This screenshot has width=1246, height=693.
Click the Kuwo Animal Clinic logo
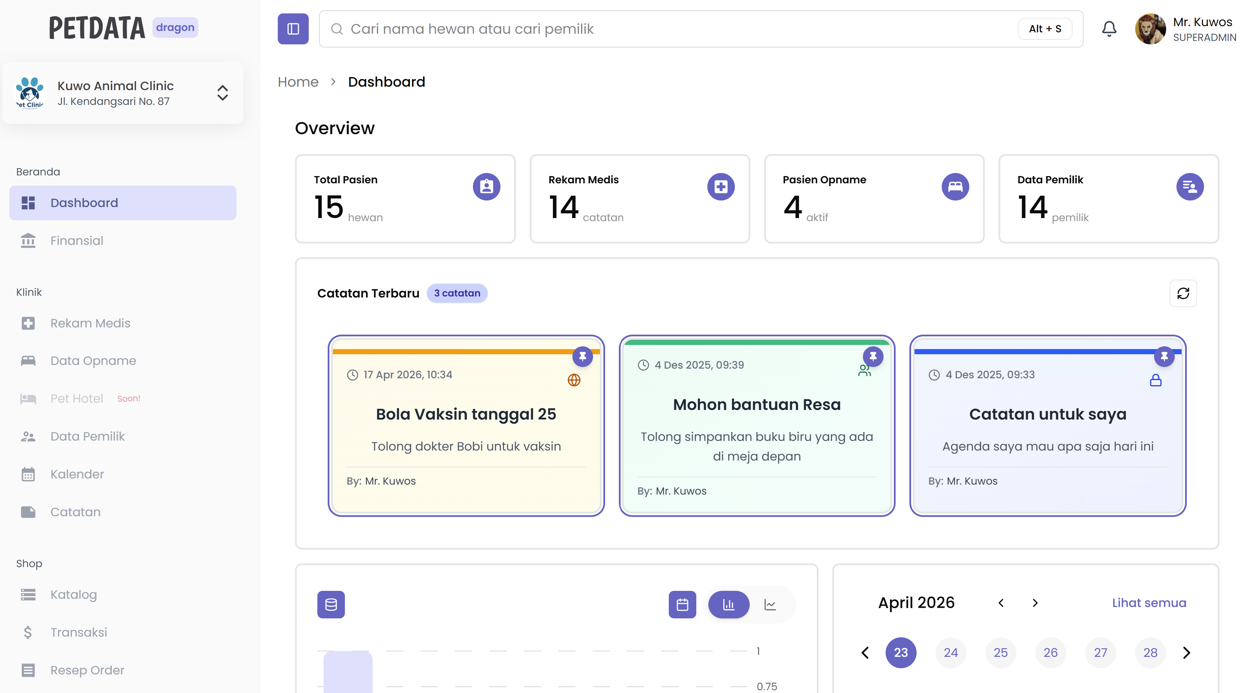30,93
